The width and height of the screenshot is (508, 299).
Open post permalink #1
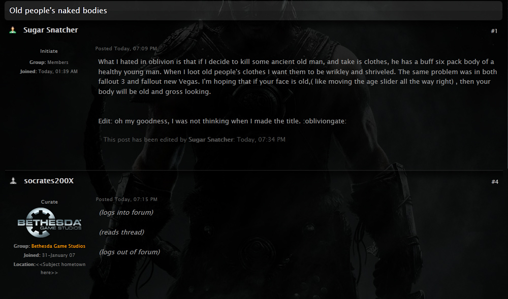pyautogui.click(x=494, y=31)
